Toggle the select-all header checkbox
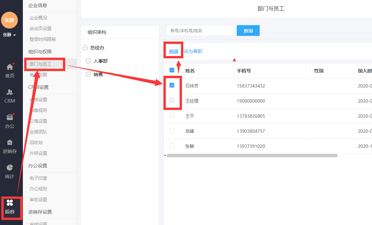Image resolution: width=372 pixels, height=225 pixels. [172, 70]
